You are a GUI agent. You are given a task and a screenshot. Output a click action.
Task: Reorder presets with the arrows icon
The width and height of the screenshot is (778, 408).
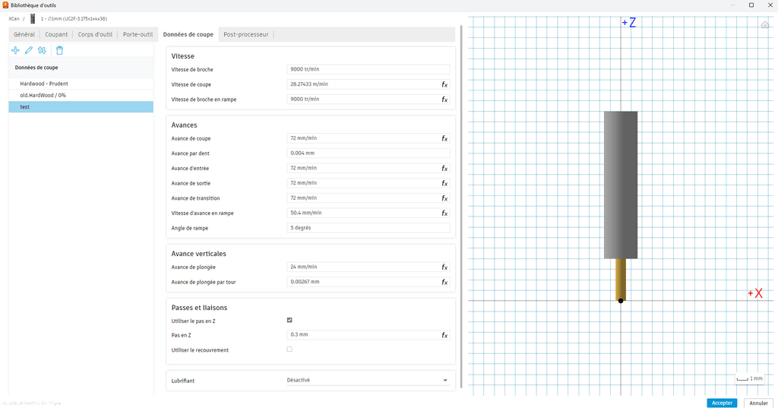pyautogui.click(x=43, y=50)
